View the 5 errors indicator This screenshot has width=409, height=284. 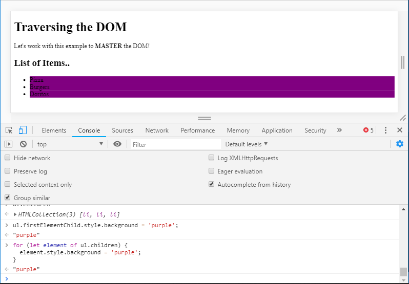(369, 130)
